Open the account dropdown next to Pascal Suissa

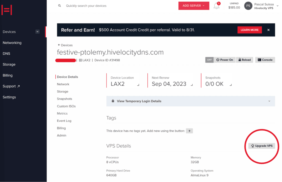click(277, 6)
